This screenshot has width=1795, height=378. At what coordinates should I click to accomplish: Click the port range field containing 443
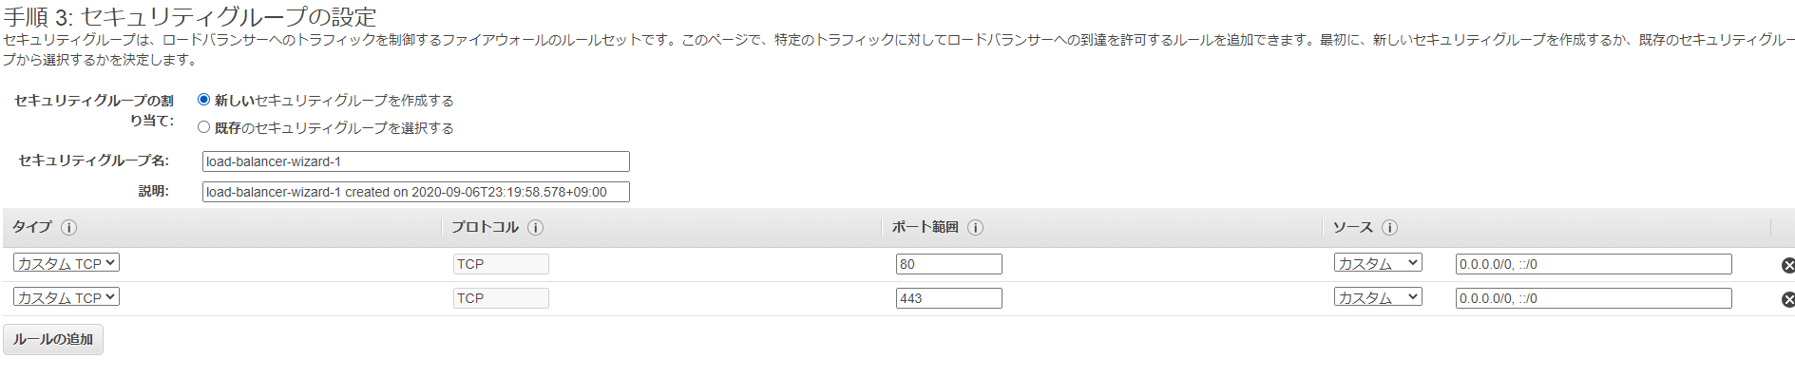949,298
